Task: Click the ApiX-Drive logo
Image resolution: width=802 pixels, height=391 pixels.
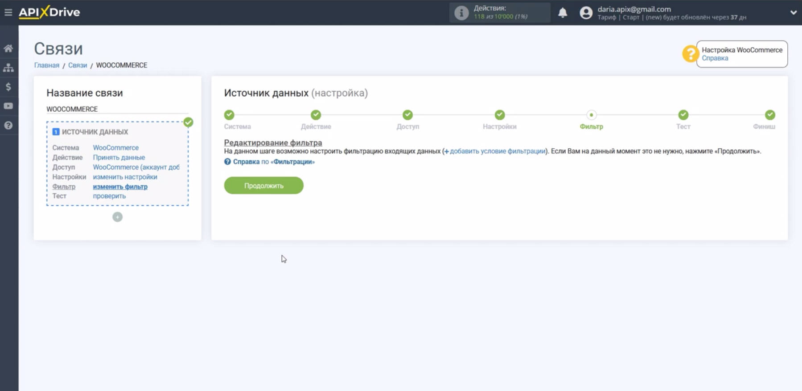Action: pos(49,12)
